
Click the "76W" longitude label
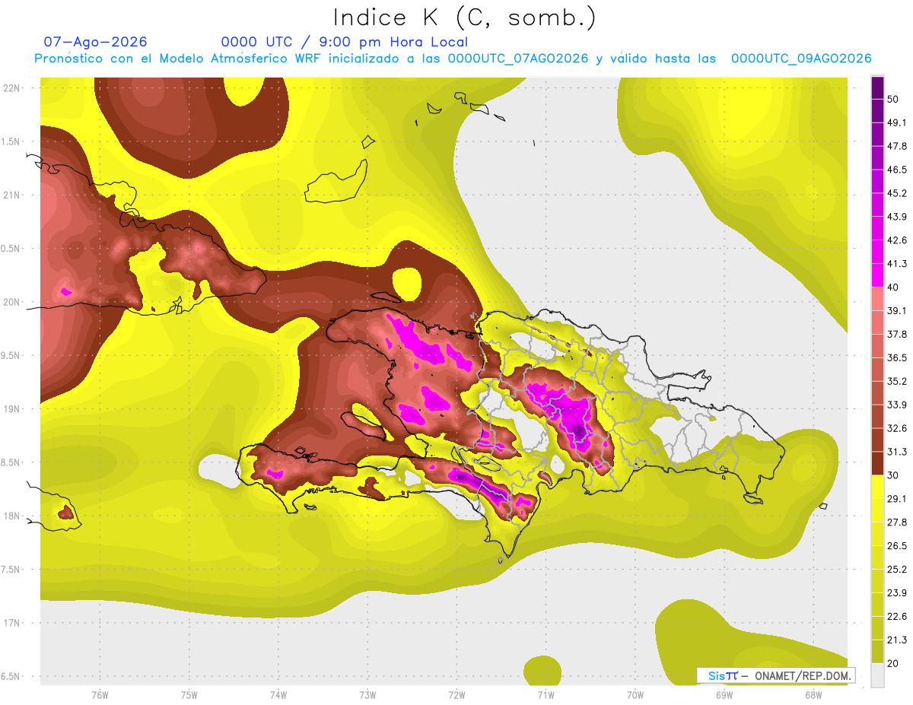pyautogui.click(x=100, y=694)
